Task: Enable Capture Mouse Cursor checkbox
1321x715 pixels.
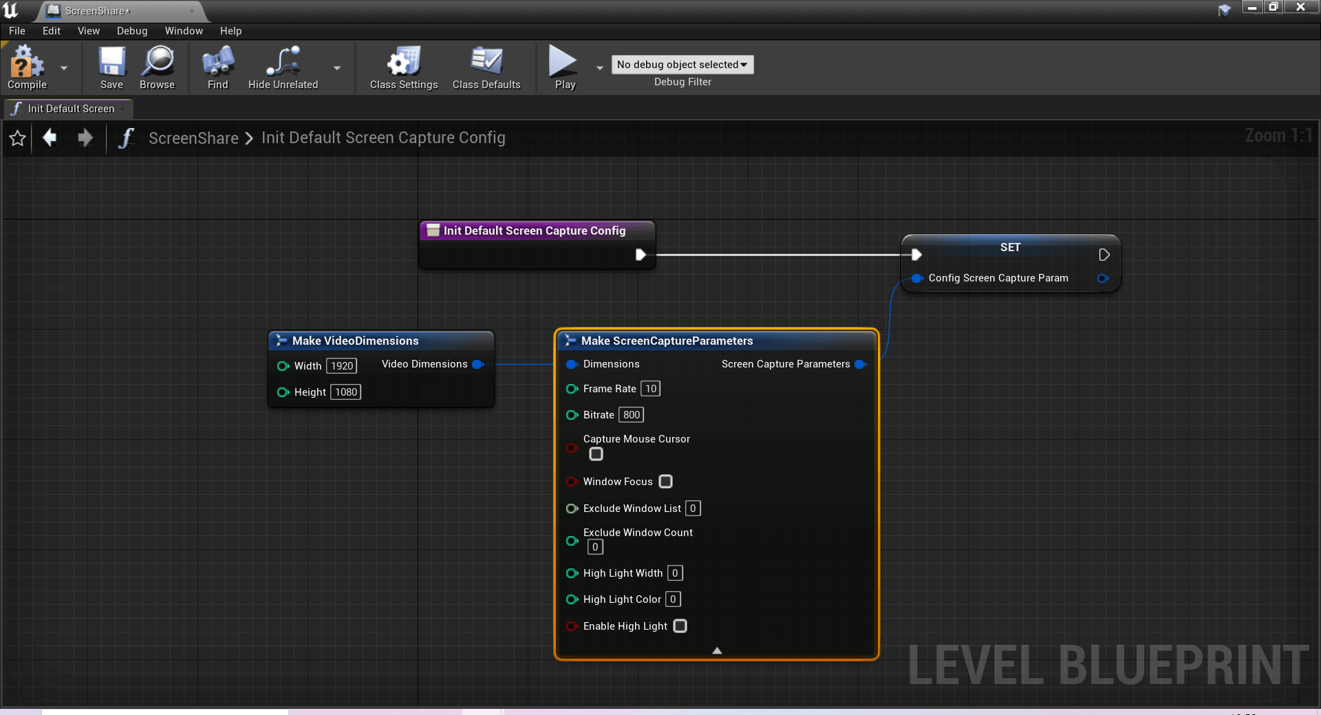Action: tap(597, 454)
